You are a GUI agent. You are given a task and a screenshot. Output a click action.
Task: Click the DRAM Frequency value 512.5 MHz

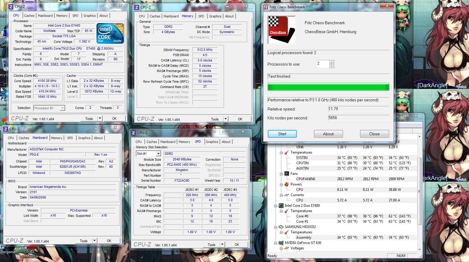(205, 50)
